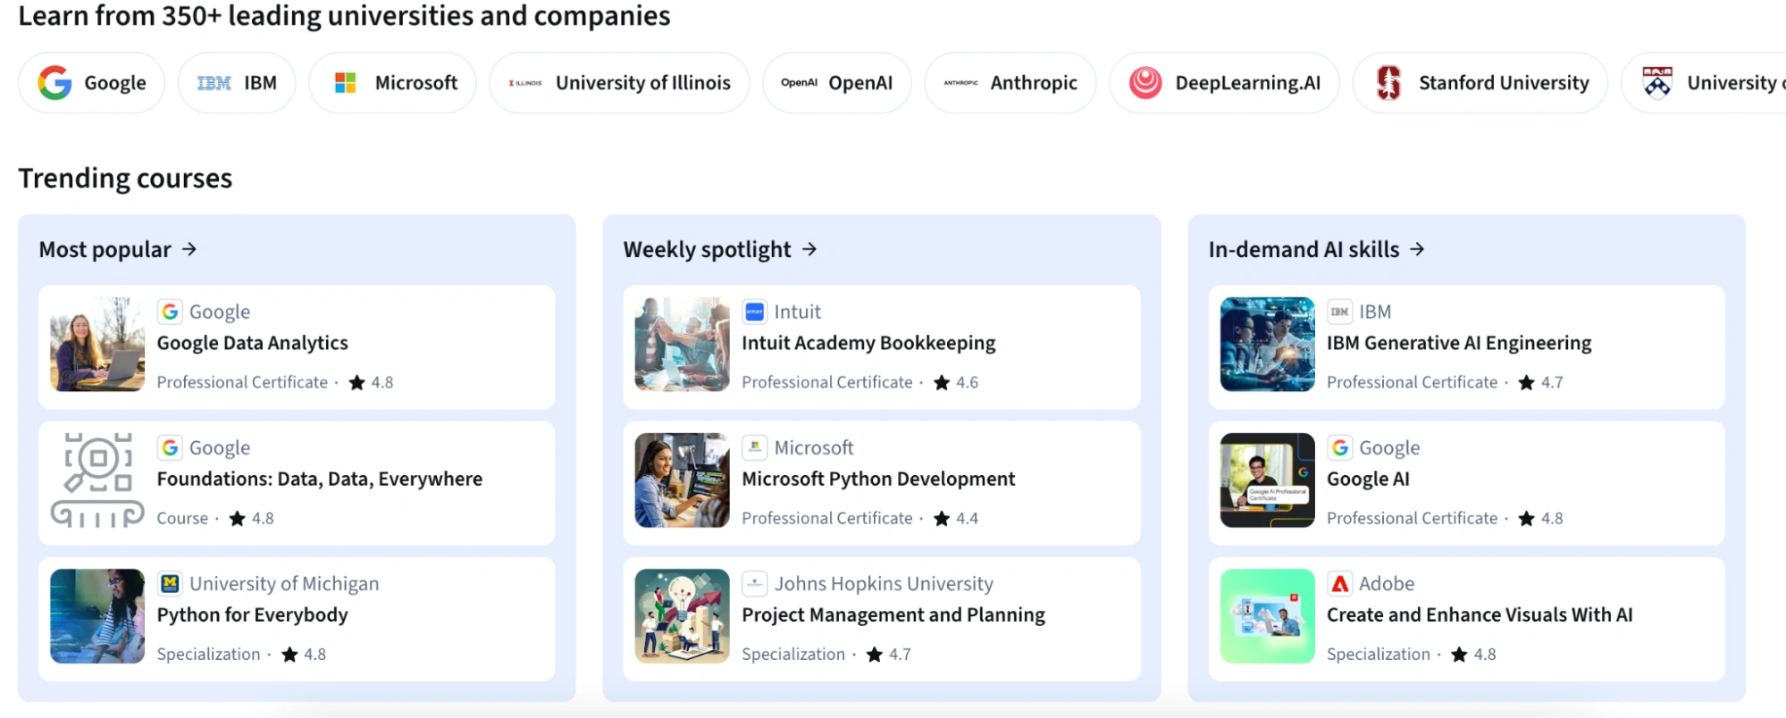Open the Weekly spotlight list with its arrow
The height and width of the screenshot is (718, 1786).
click(x=809, y=250)
